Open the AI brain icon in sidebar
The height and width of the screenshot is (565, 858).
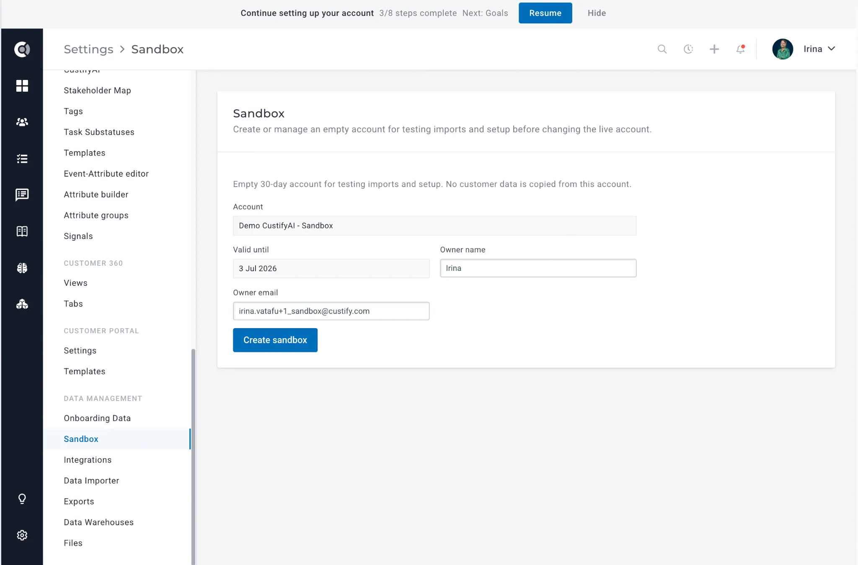[x=22, y=268]
